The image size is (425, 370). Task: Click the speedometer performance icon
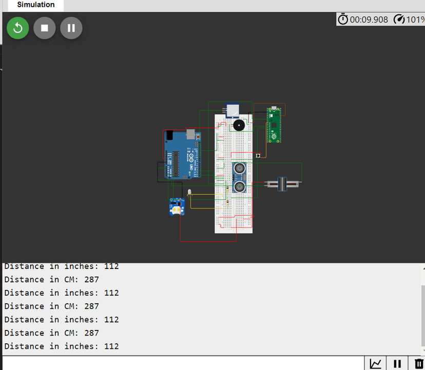[x=399, y=20]
